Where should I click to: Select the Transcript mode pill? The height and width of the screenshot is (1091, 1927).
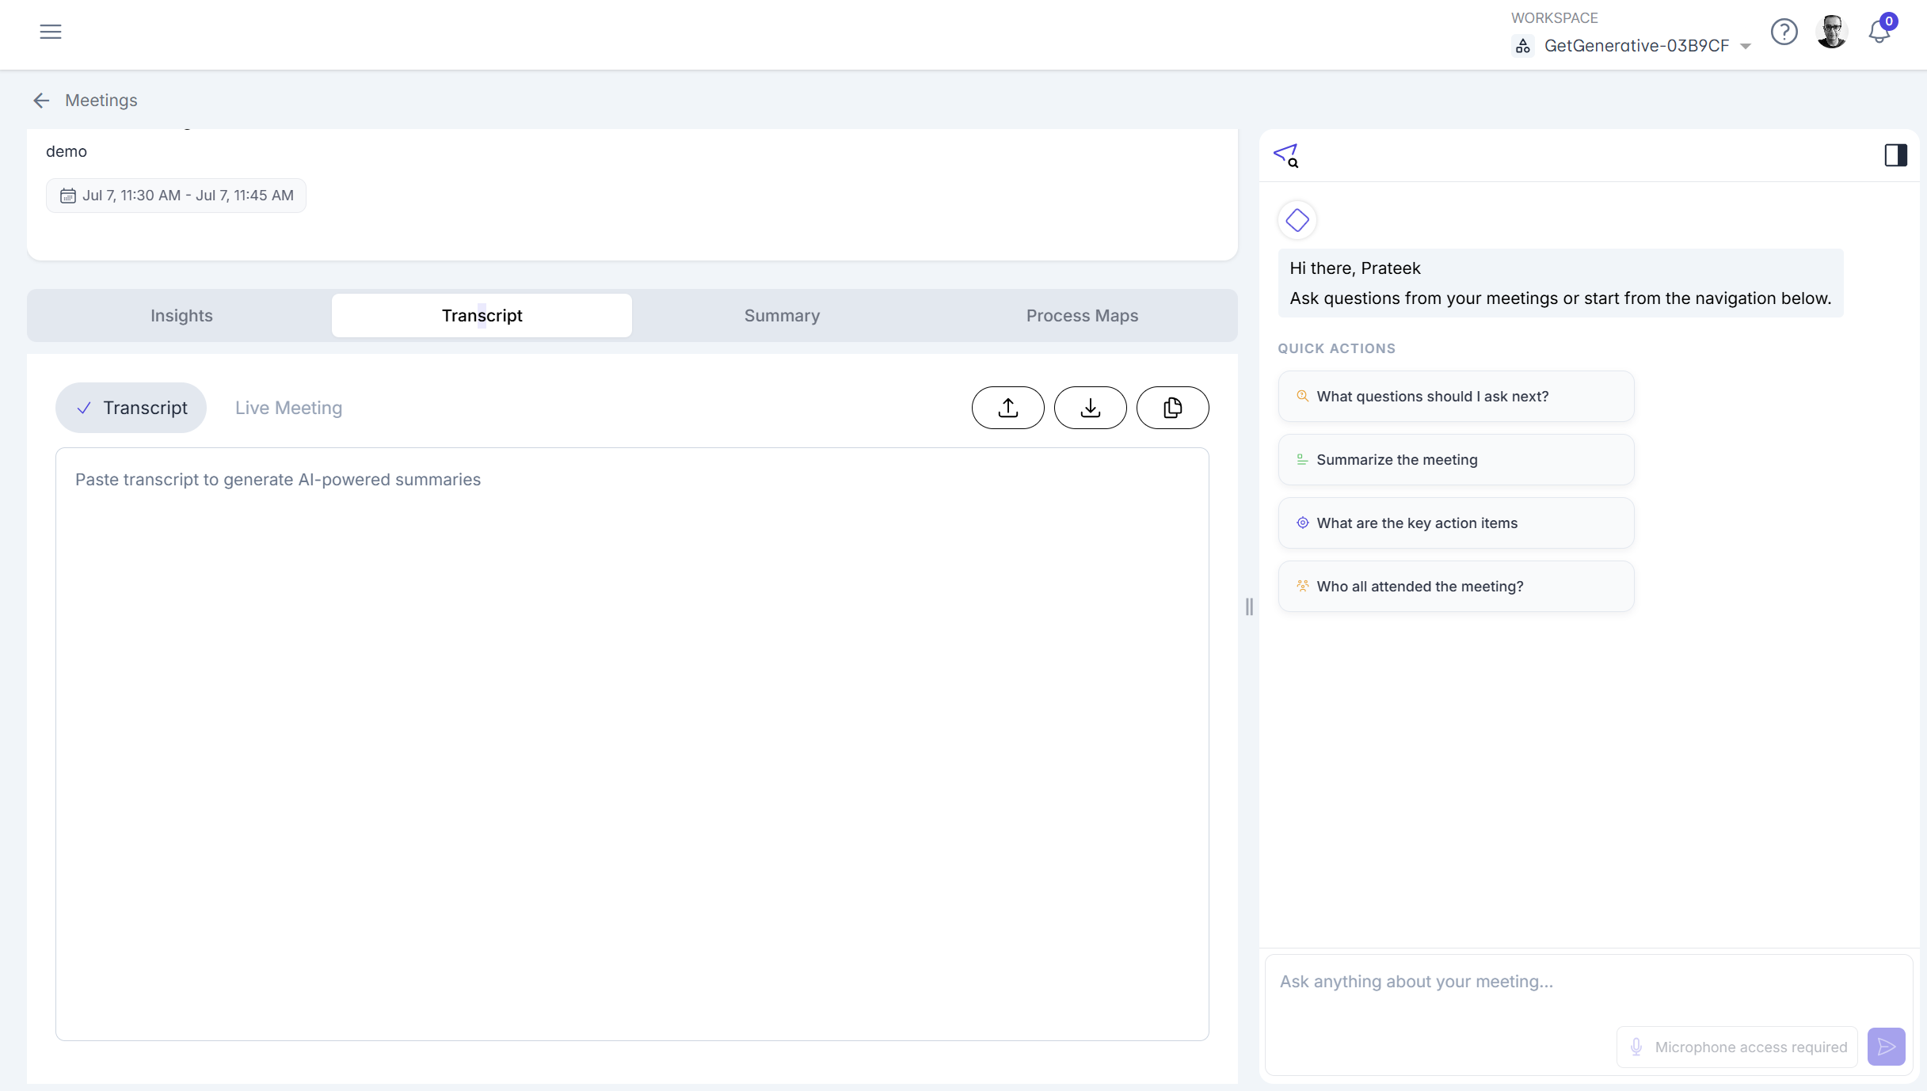[x=131, y=408]
